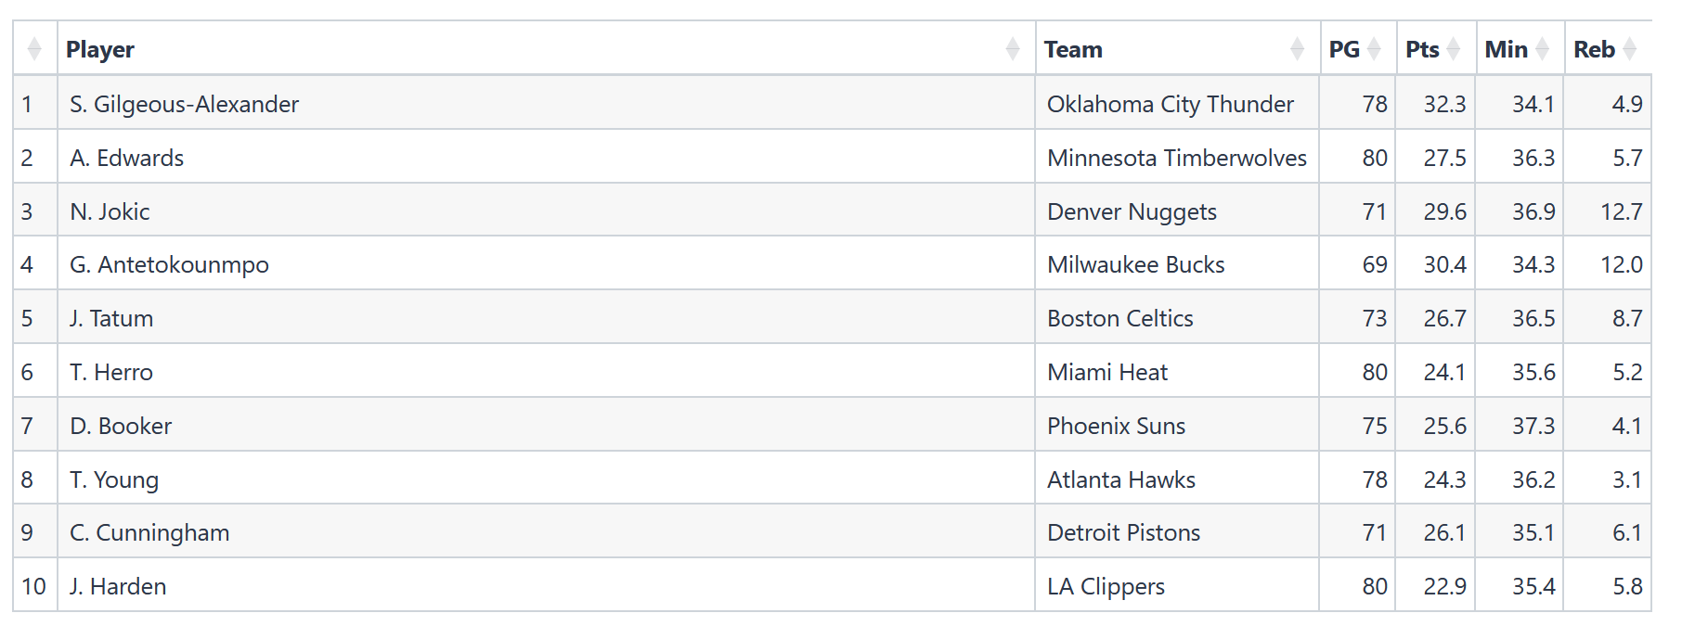Sort by rank number column arrows
The height and width of the screenshot is (626, 1695).
(x=34, y=49)
